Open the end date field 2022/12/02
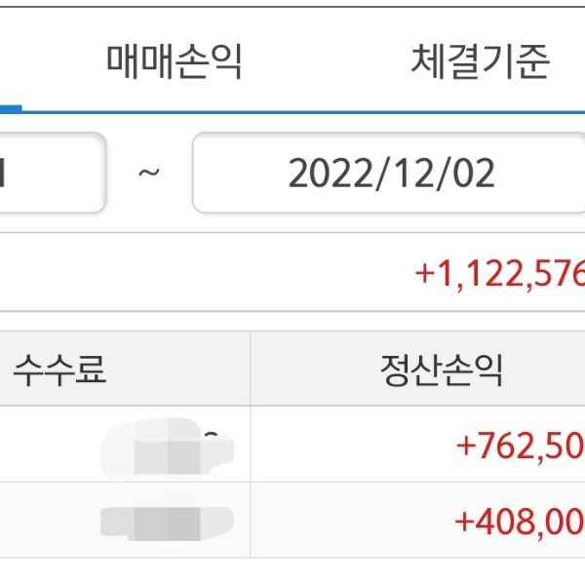Viewport: 585px width, 585px height. [390, 175]
